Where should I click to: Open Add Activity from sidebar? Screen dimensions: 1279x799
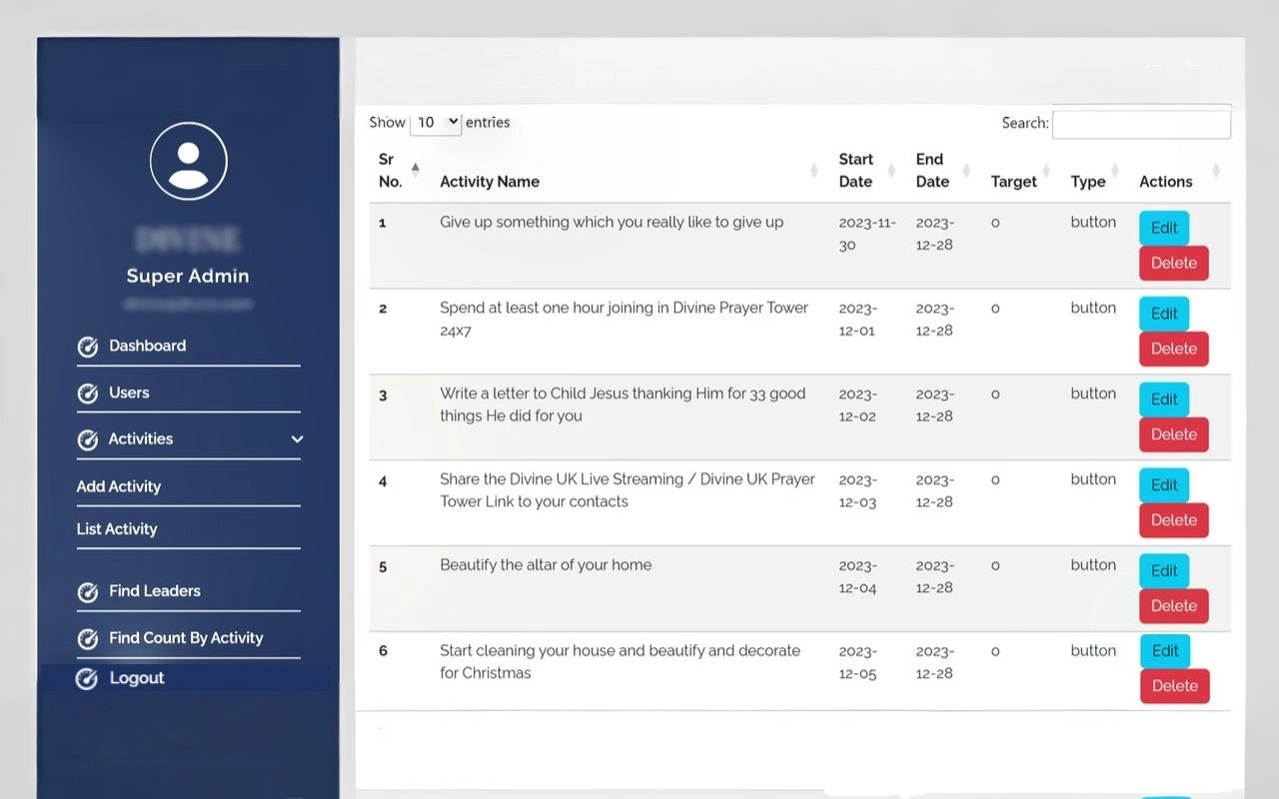pyautogui.click(x=119, y=486)
